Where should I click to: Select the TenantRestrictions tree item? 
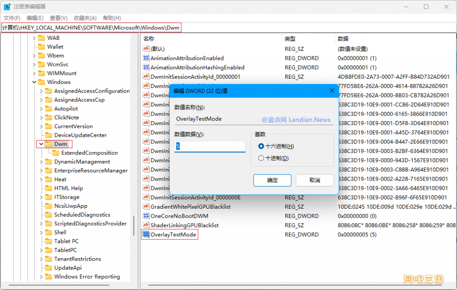pyautogui.click(x=78, y=259)
